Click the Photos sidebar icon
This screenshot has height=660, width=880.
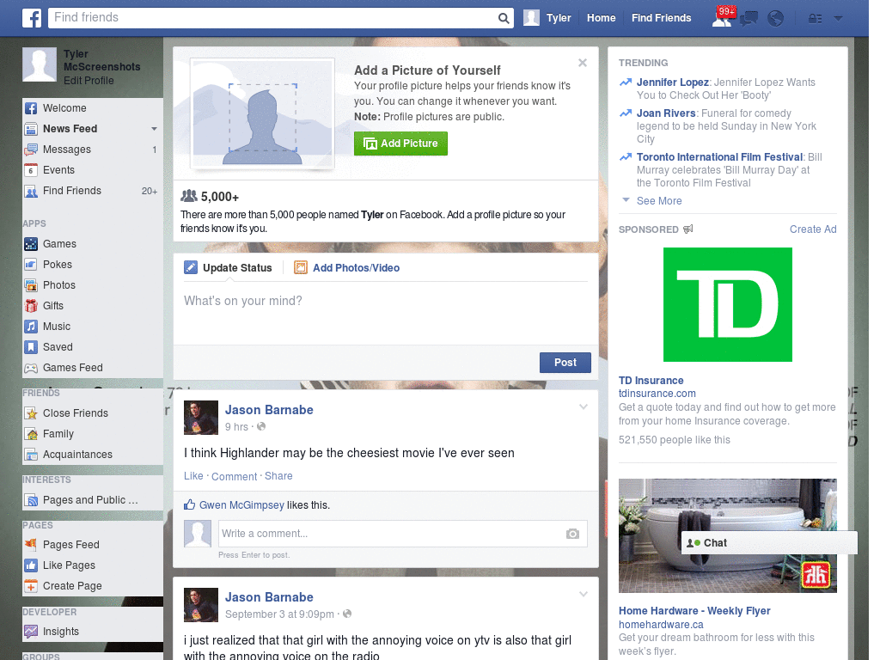[31, 285]
